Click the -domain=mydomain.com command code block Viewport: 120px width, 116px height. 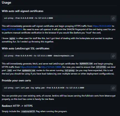coord(59,56)
